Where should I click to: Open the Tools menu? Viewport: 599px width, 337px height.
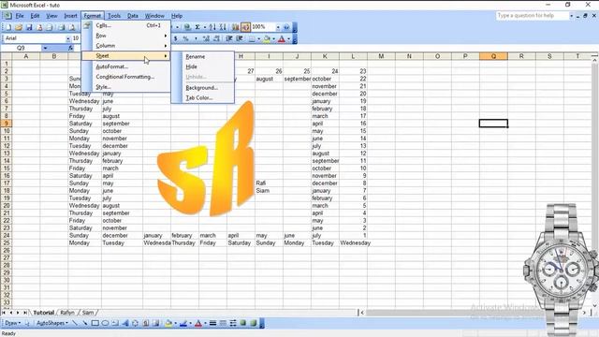coord(114,16)
